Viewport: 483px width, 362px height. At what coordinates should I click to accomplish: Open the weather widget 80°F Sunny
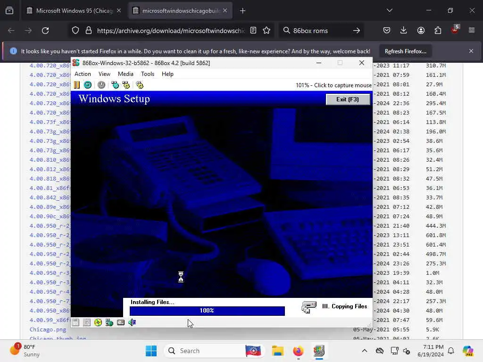(25, 351)
